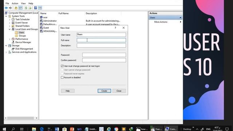This screenshot has height=131, width=233.
Task: Select the DefaultAccount user entry
Action: (48, 24)
